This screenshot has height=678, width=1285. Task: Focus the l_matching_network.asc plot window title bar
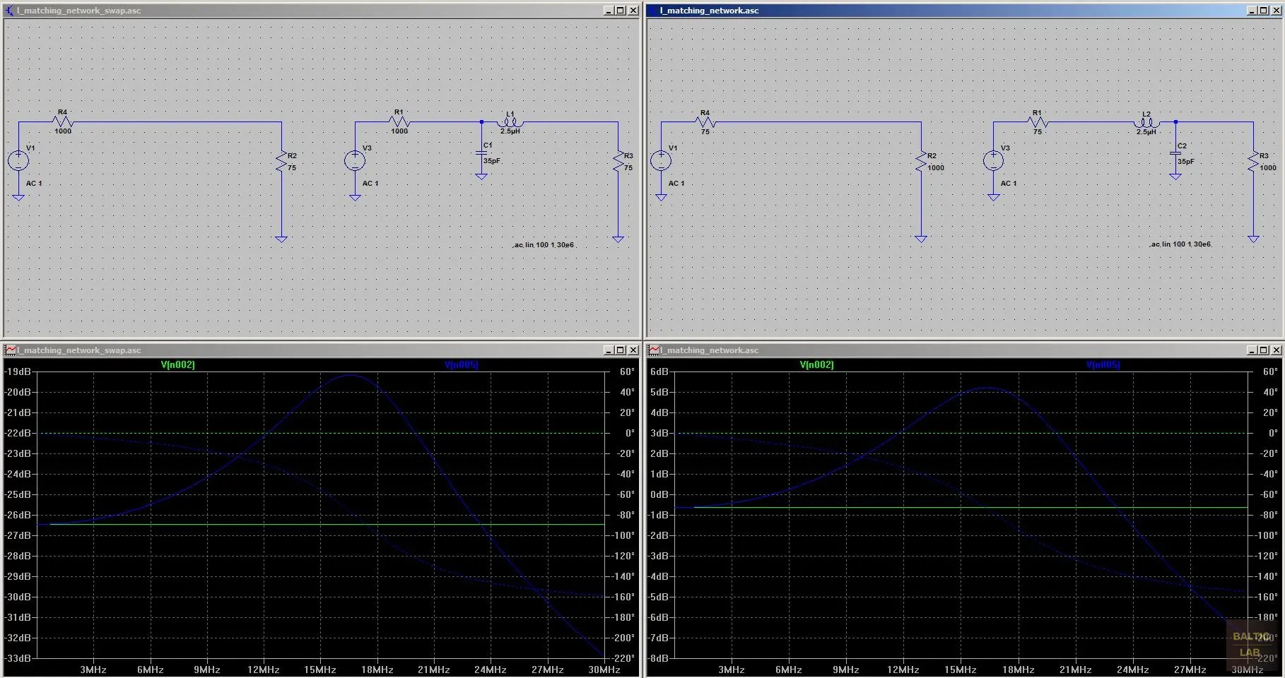coord(919,350)
